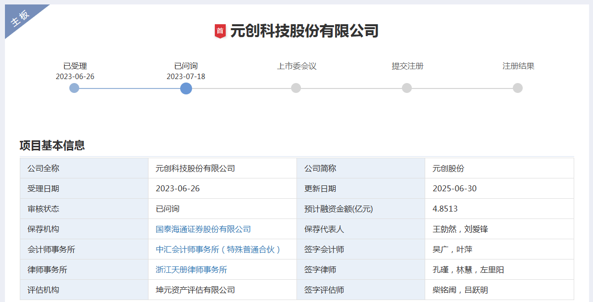The width and height of the screenshot is (593, 302).
Task: Click the 受理日期 label cell
Action: tap(84, 189)
